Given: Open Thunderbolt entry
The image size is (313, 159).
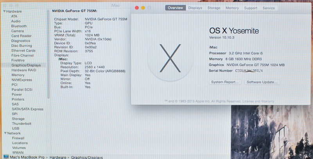Looking at the screenshot, I should pos(22,124).
